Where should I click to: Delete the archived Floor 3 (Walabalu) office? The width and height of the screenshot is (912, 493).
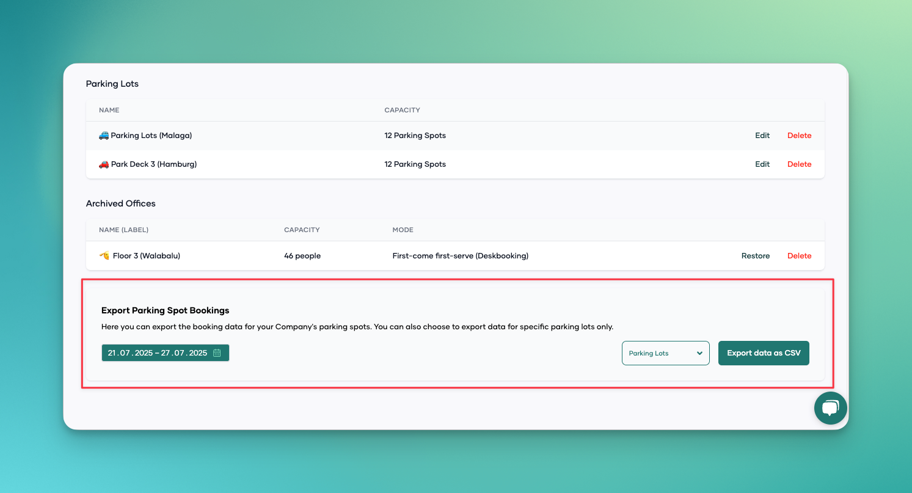[799, 256]
